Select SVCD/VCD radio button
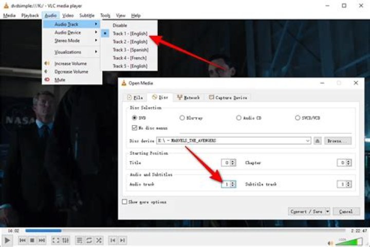 298,118
